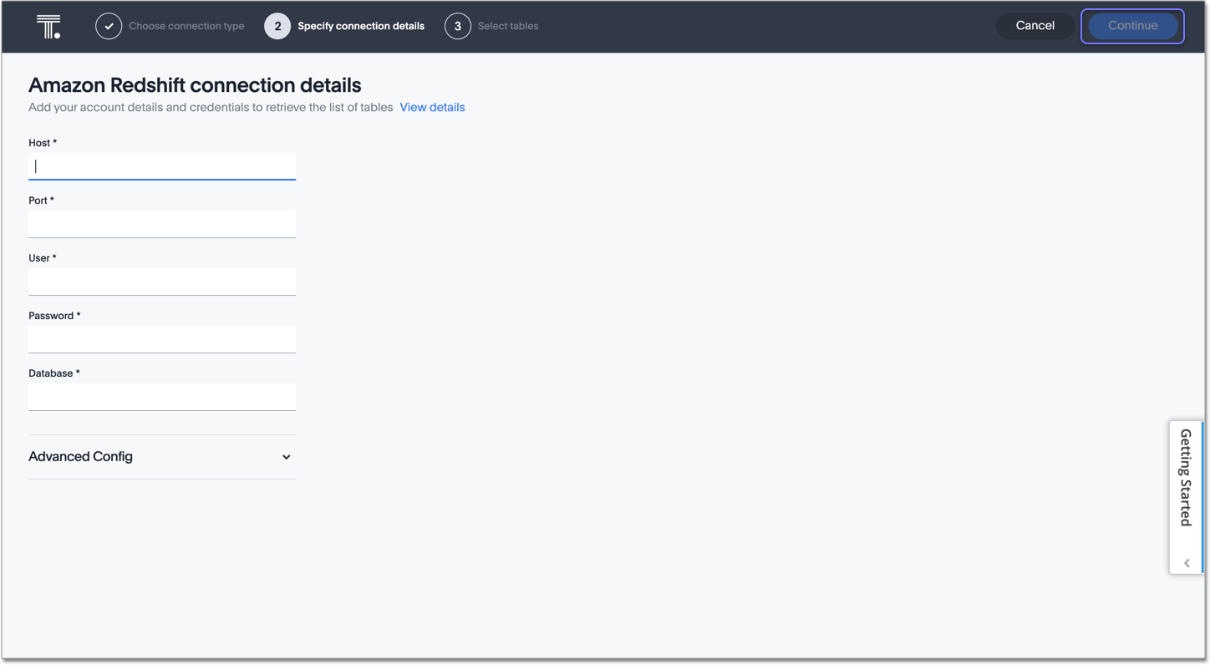
Task: Click the completed step checkmark circle
Action: point(109,26)
